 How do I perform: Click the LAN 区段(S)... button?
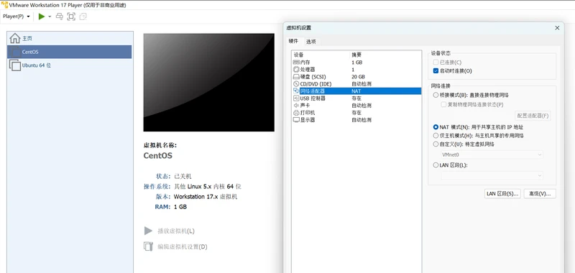pos(502,193)
